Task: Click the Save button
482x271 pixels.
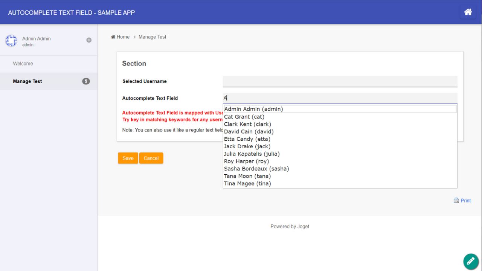Action: [x=128, y=158]
